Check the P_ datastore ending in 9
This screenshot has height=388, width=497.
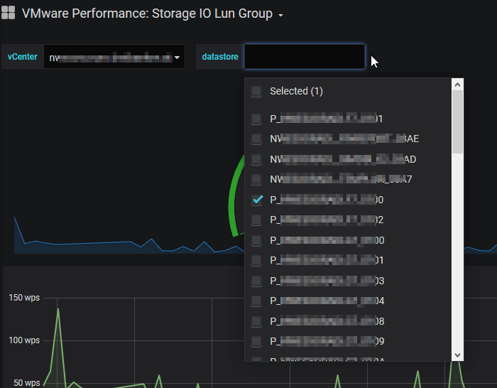pos(256,341)
